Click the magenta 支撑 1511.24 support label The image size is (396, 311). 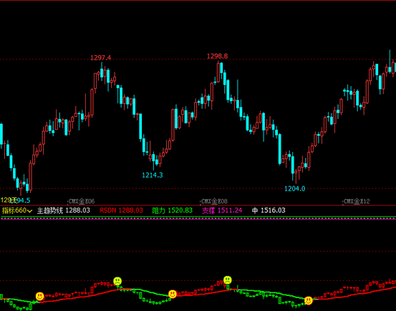pos(222,211)
